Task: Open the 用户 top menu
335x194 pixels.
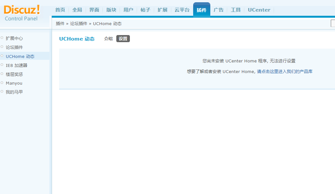Action: click(x=128, y=10)
